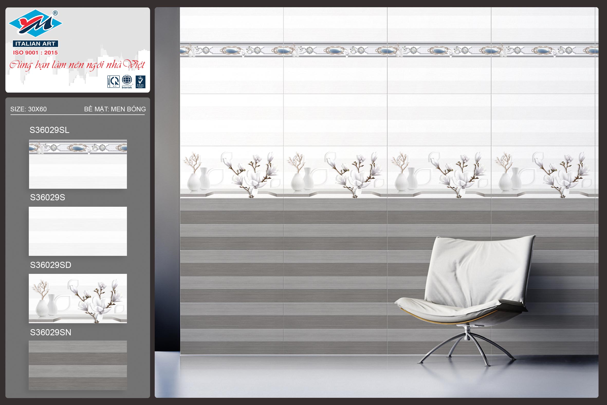This screenshot has width=607, height=405.
Task: Click the registered trademark symbol
Action: [55, 13]
